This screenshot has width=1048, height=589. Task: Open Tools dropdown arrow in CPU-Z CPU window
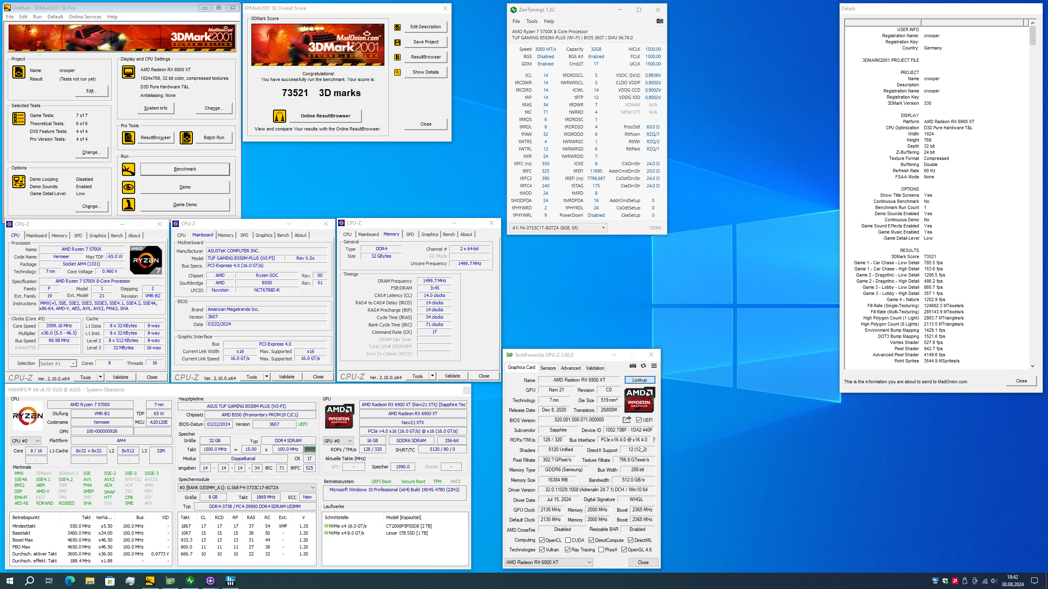point(100,377)
